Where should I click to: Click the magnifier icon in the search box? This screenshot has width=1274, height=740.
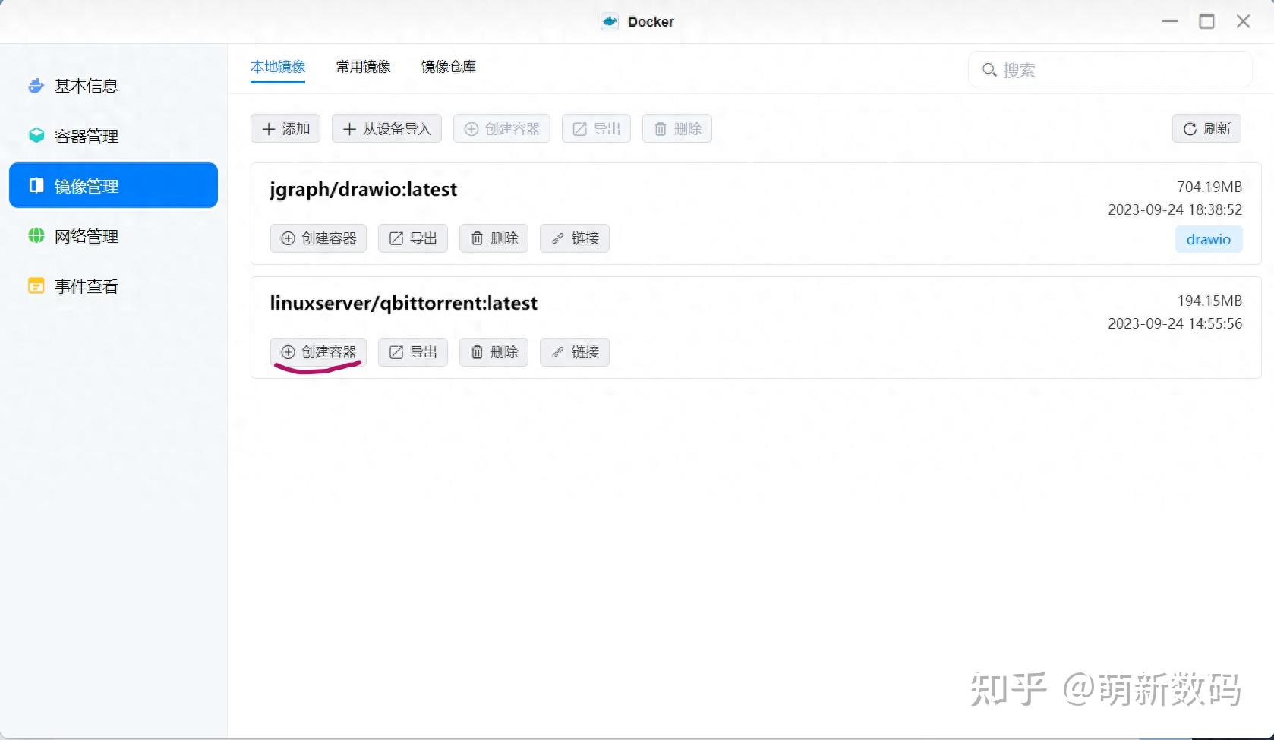click(989, 70)
